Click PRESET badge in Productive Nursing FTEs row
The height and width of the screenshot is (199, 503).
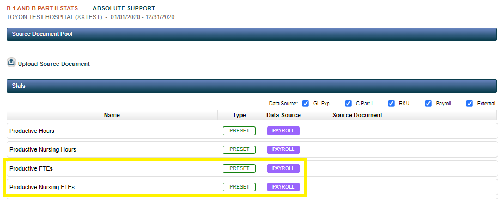point(239,187)
